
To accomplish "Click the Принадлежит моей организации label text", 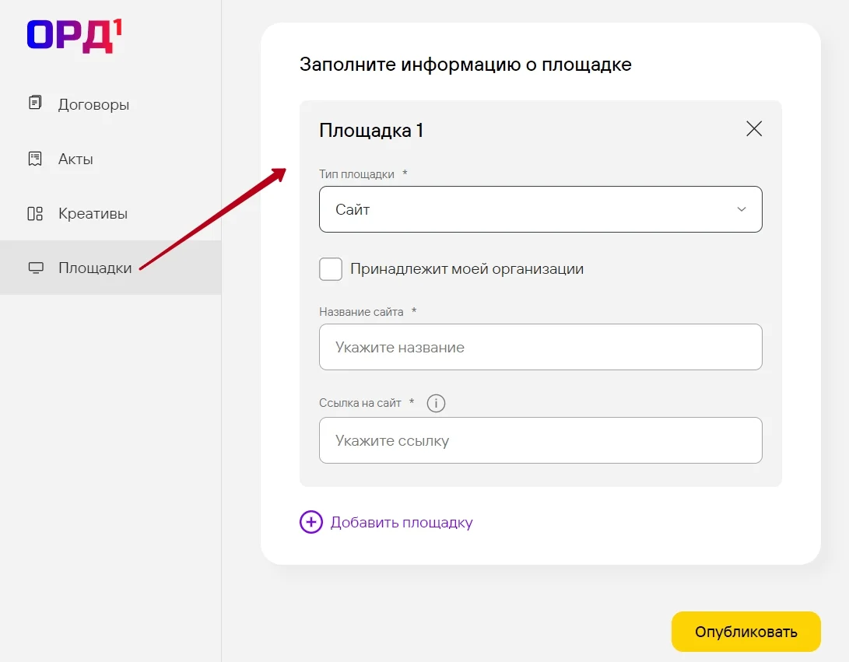I will click(467, 269).
